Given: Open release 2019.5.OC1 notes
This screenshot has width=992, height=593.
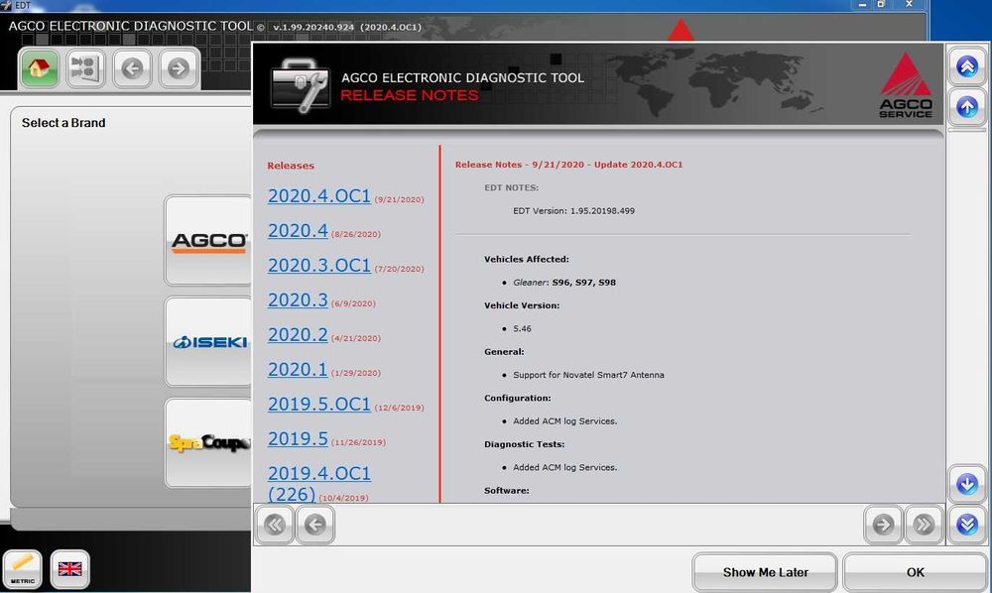Looking at the screenshot, I should pyautogui.click(x=318, y=404).
